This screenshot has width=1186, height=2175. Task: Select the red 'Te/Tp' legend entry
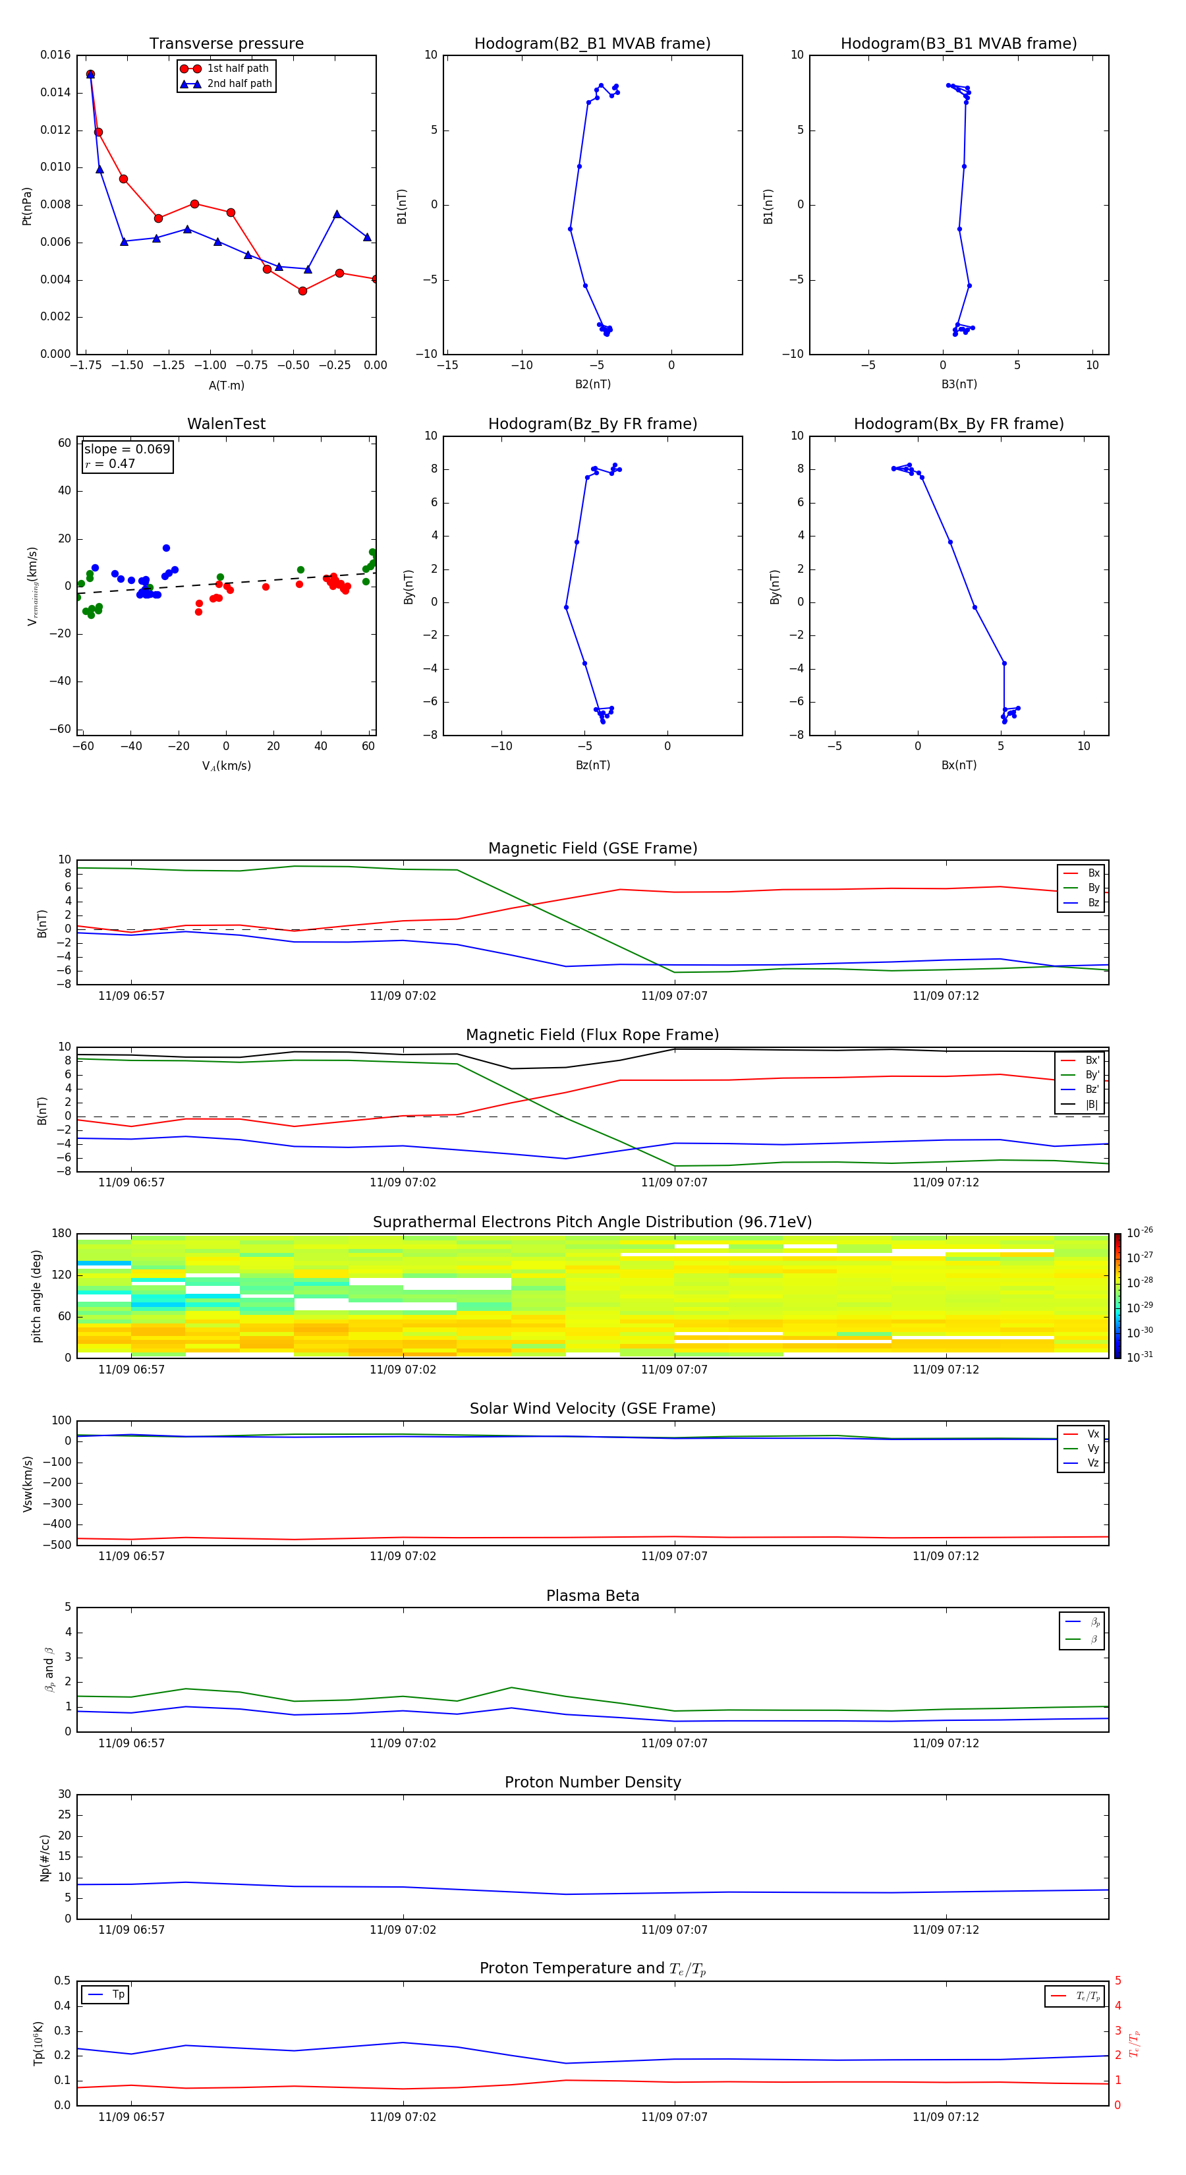[x=1075, y=1996]
